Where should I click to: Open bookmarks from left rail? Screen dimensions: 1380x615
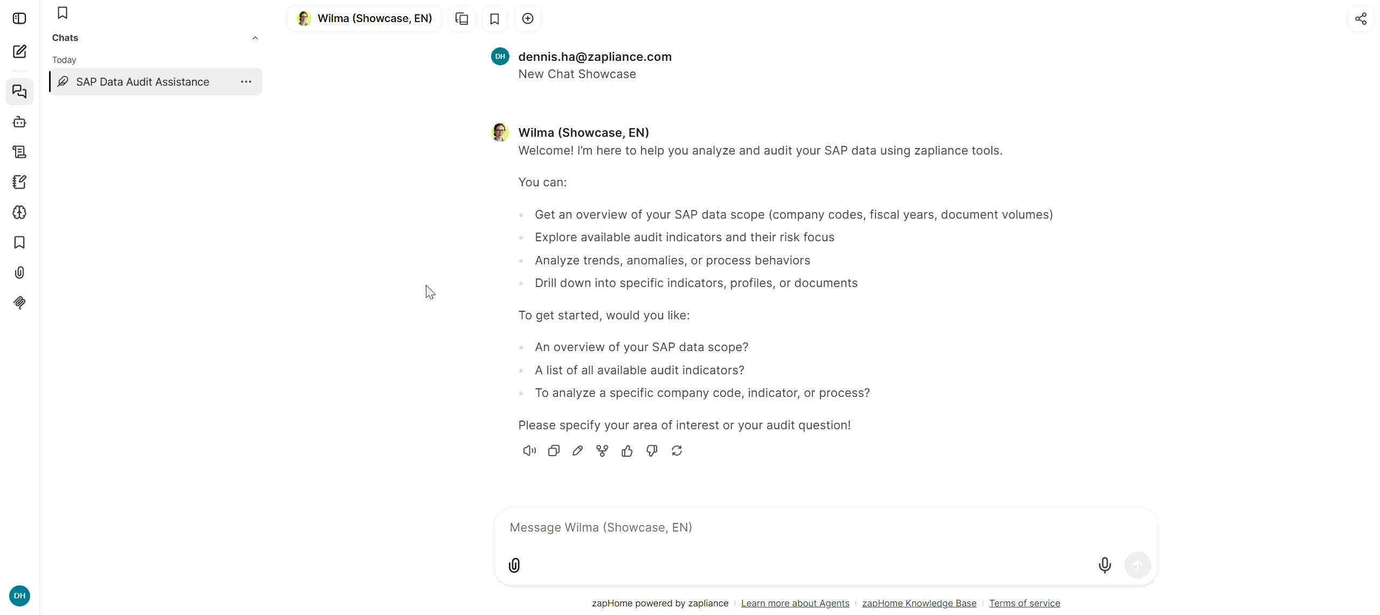(19, 242)
